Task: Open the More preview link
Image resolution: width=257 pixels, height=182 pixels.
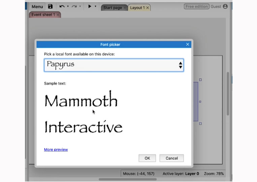Action: (x=56, y=150)
